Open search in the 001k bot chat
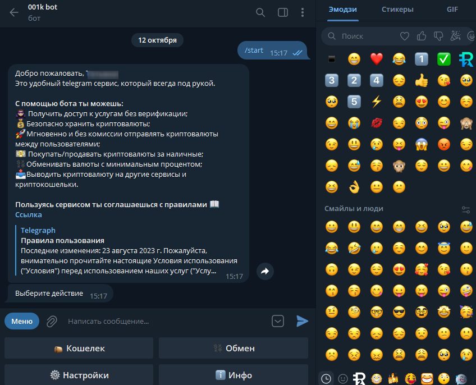 [260, 12]
